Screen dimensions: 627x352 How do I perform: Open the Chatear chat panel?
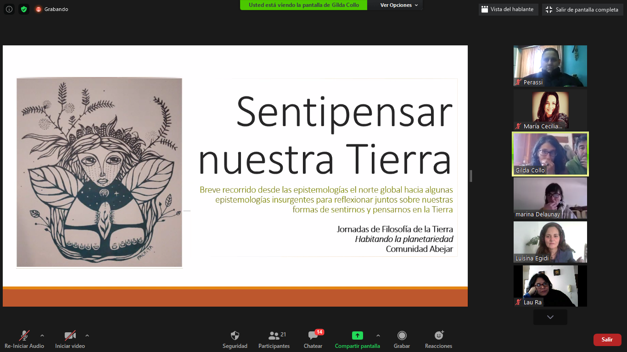click(313, 335)
